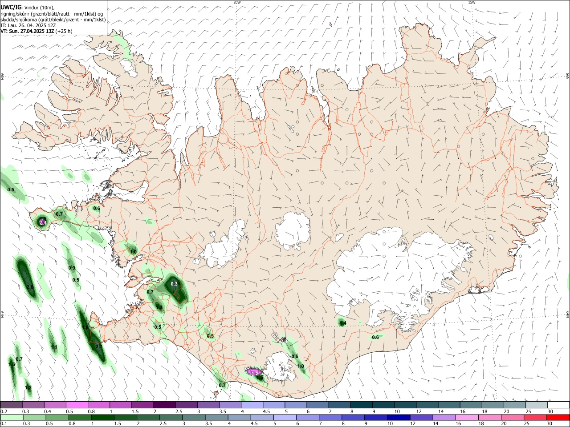Click the 15W longitude label
This screenshot has height=427, width=570.
(472, 2)
